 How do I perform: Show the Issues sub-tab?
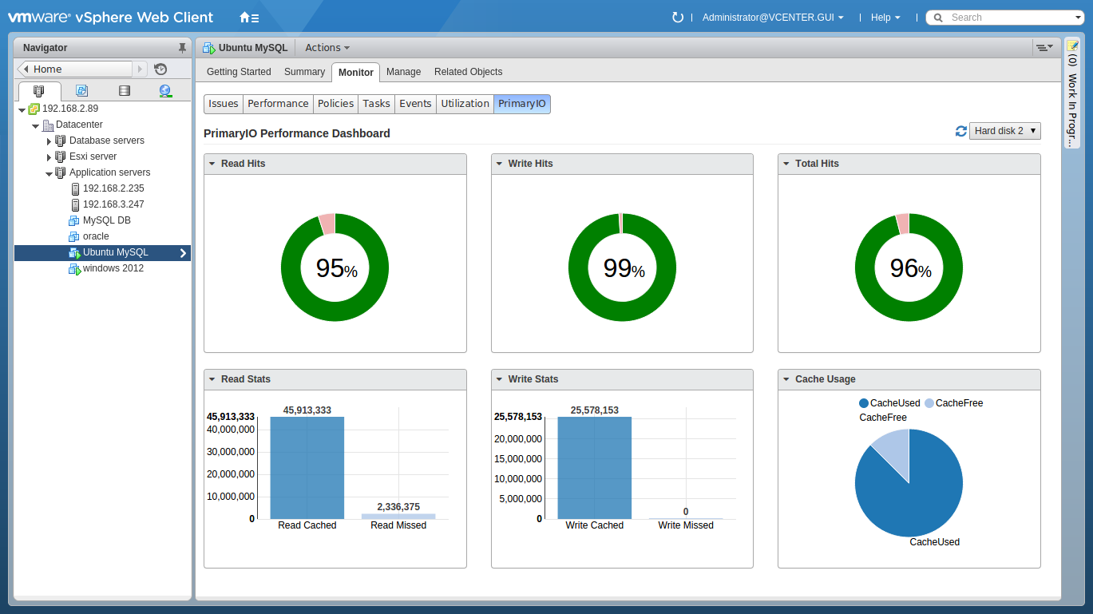[224, 104]
